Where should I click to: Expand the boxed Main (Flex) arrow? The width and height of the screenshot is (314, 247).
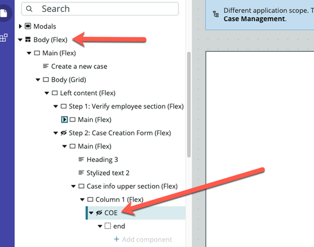pos(64,120)
